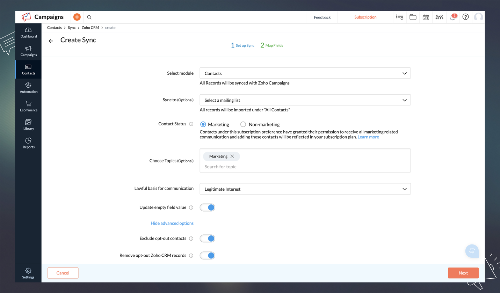Click the Next button

click(463, 273)
